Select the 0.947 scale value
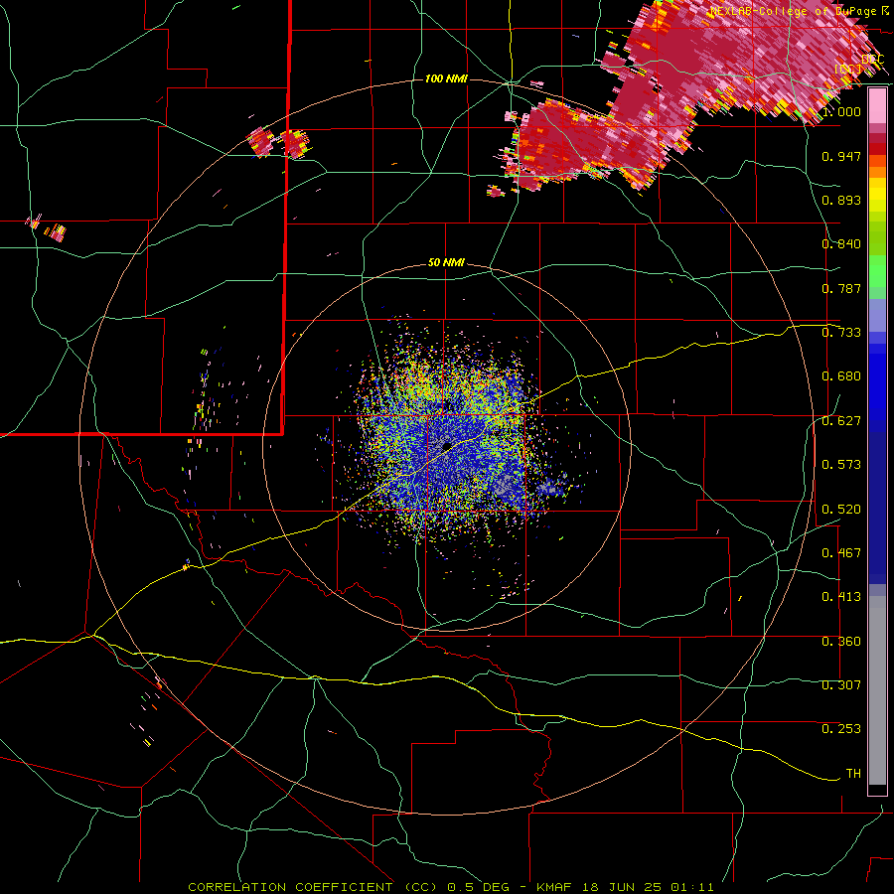 [841, 156]
